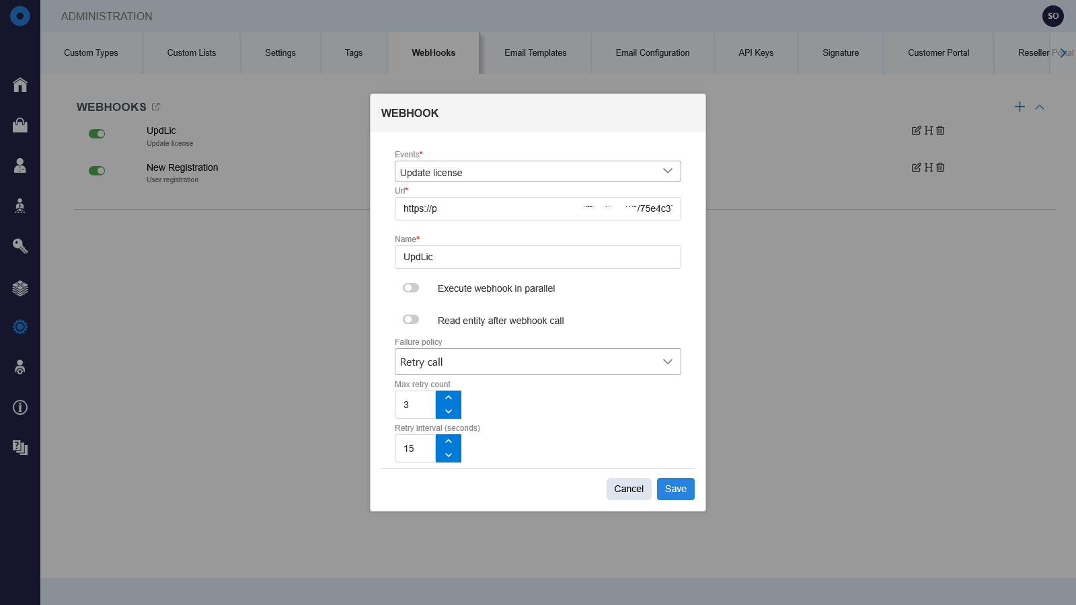Disable the UpdLic webhook toggle

tap(97, 134)
